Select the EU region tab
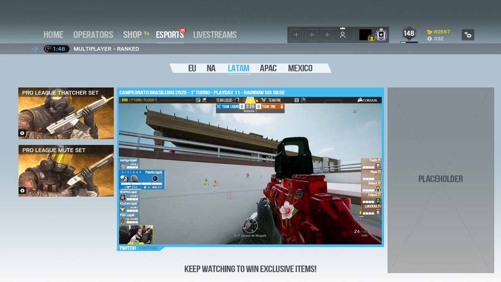This screenshot has height=282, width=501. (x=192, y=68)
